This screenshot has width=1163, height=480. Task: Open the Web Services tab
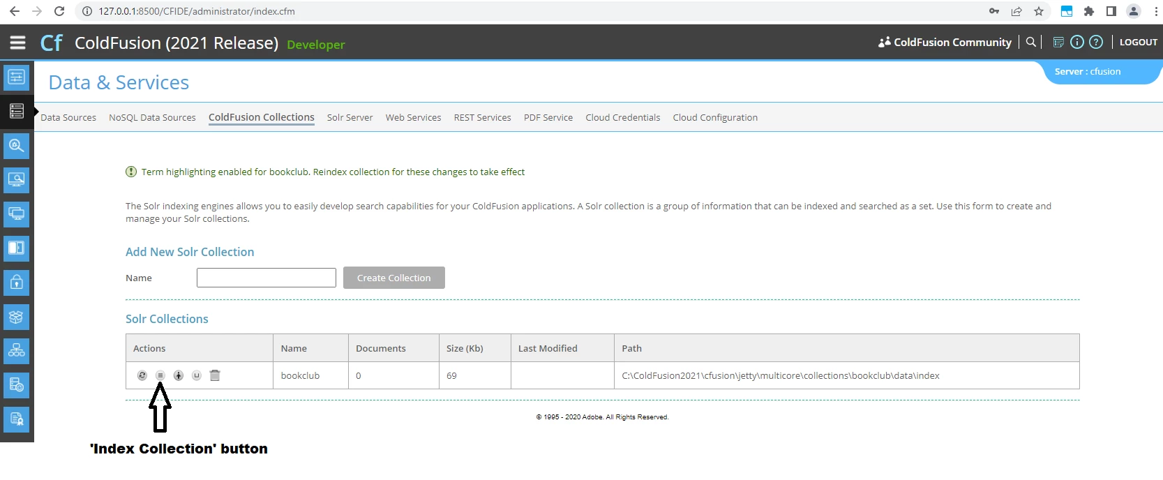coord(413,117)
